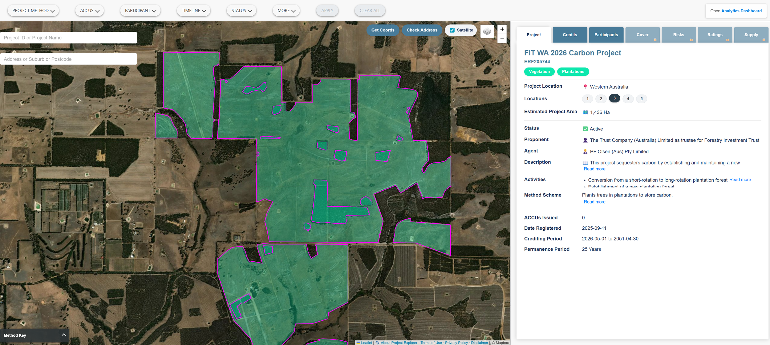Click the Plantations green tag
Viewport: 770px width, 345px height.
tap(573, 72)
